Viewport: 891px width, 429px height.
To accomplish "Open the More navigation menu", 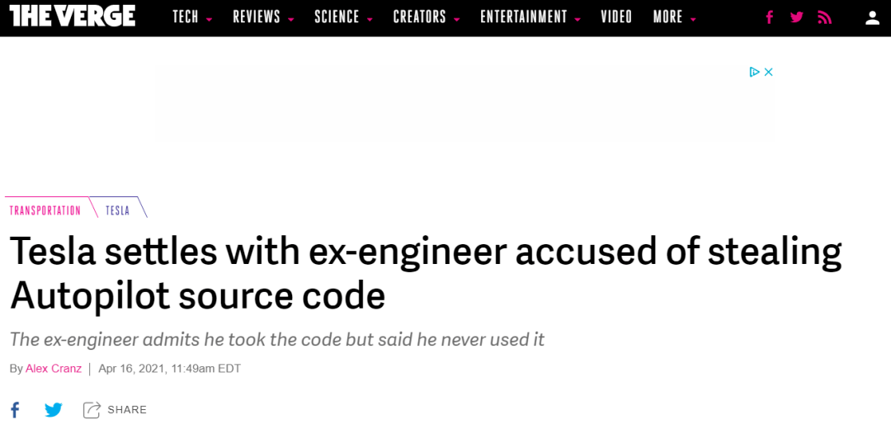I will [x=675, y=17].
